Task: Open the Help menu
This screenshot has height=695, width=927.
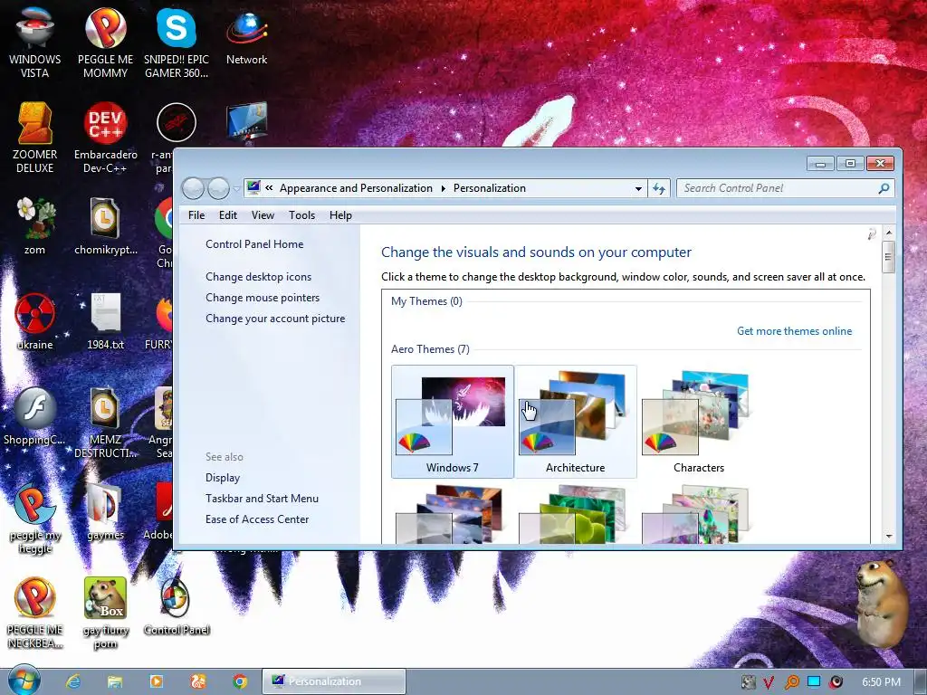Action: 340,215
